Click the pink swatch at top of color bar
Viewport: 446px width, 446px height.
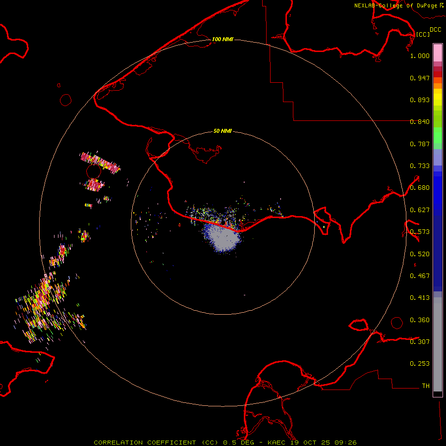pyautogui.click(x=438, y=53)
